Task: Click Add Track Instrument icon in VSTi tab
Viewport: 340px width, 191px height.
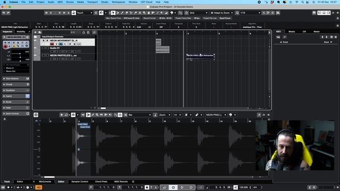Action: click(278, 37)
